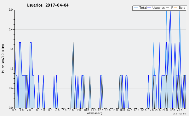The height and width of the screenshot is (116, 189).
Task: Click the 22 h tick on time axis
Action: coord(171,110)
